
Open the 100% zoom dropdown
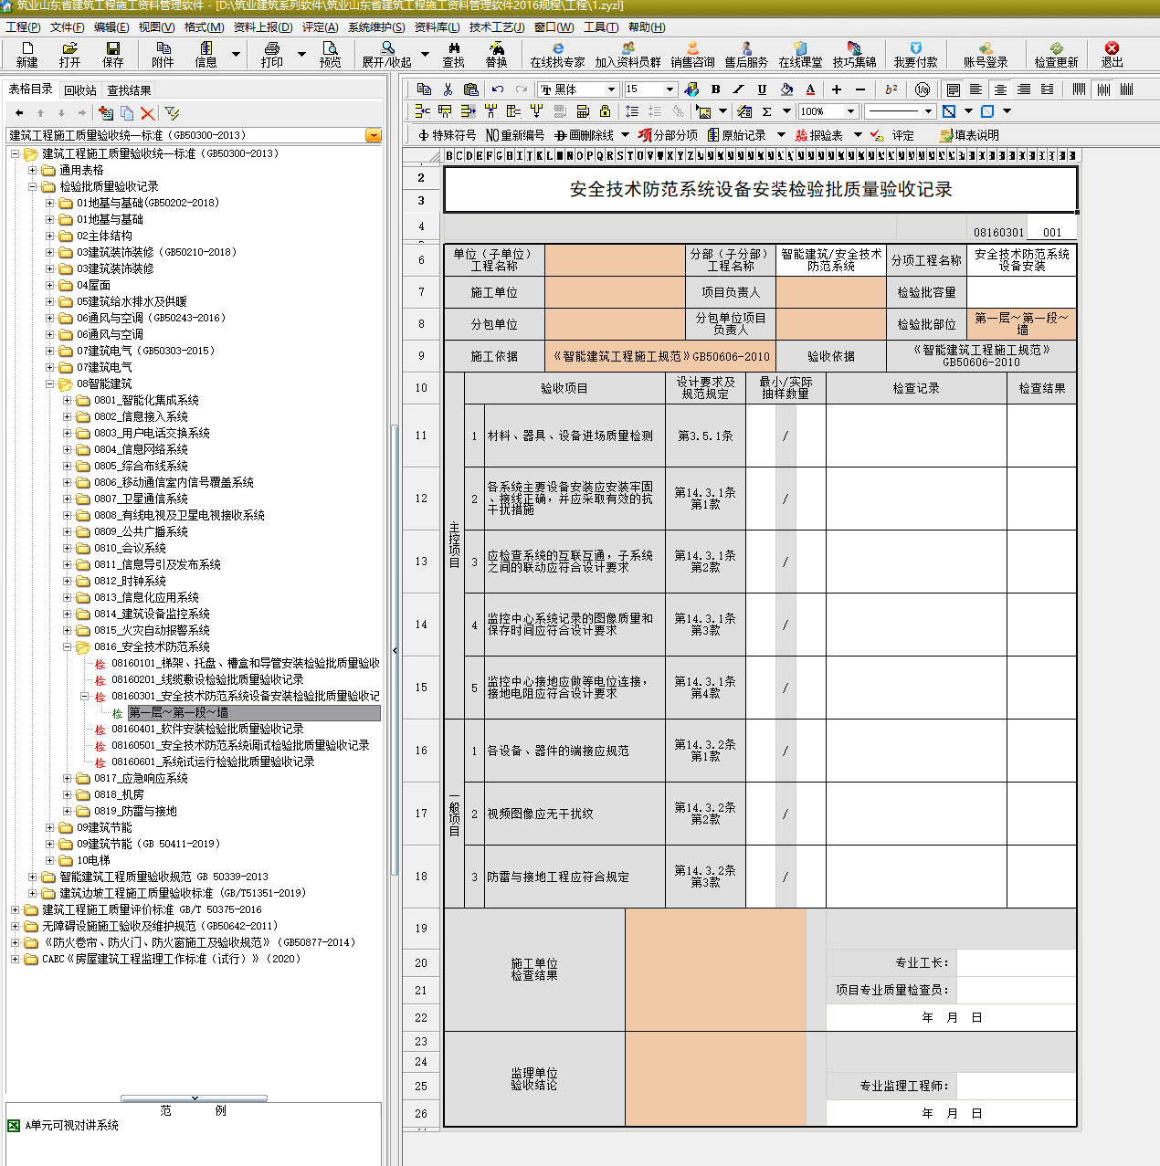coord(850,111)
